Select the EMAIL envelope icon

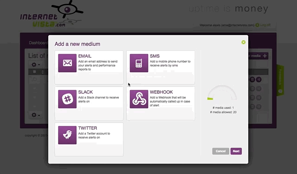pos(67,63)
